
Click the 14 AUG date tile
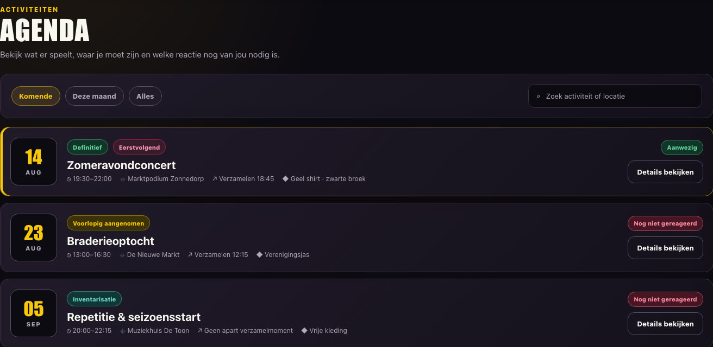pyautogui.click(x=34, y=162)
